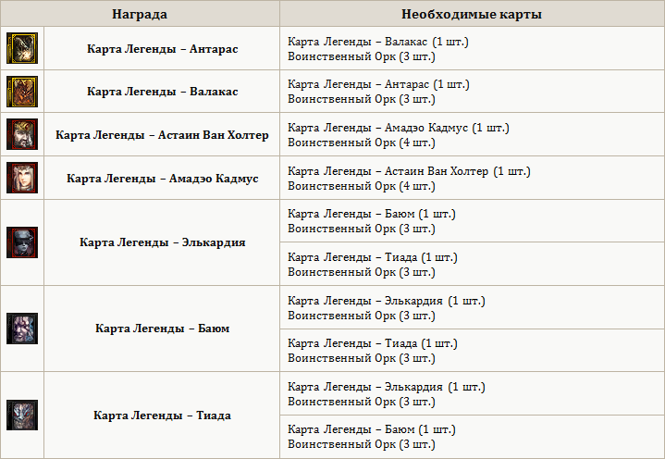Screen dimensions: 665x459
Task: Click the reward name Карта Легенды – Тиада
Action: click(x=163, y=416)
